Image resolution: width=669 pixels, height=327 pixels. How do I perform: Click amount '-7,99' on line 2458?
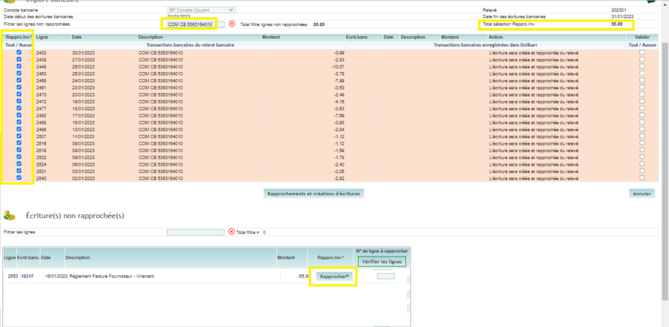tap(338, 80)
